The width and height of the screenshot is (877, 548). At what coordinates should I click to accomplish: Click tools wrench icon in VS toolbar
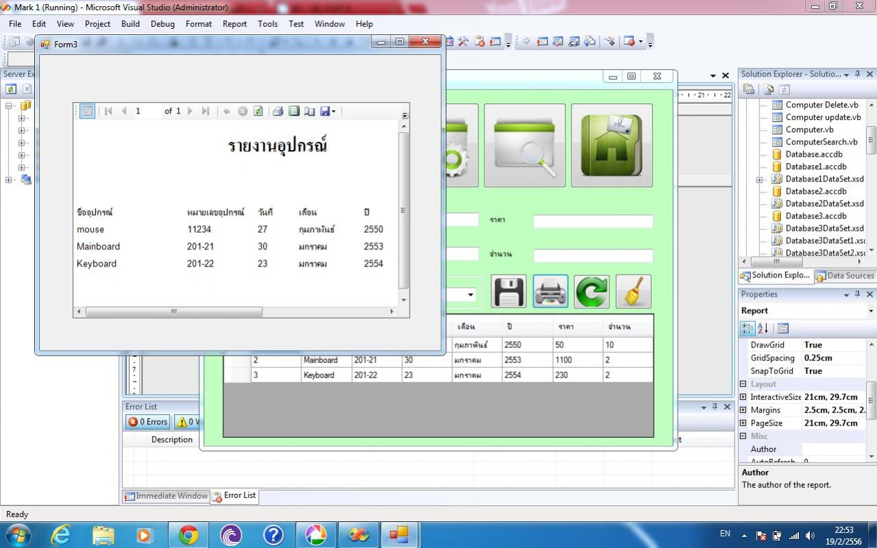[464, 41]
